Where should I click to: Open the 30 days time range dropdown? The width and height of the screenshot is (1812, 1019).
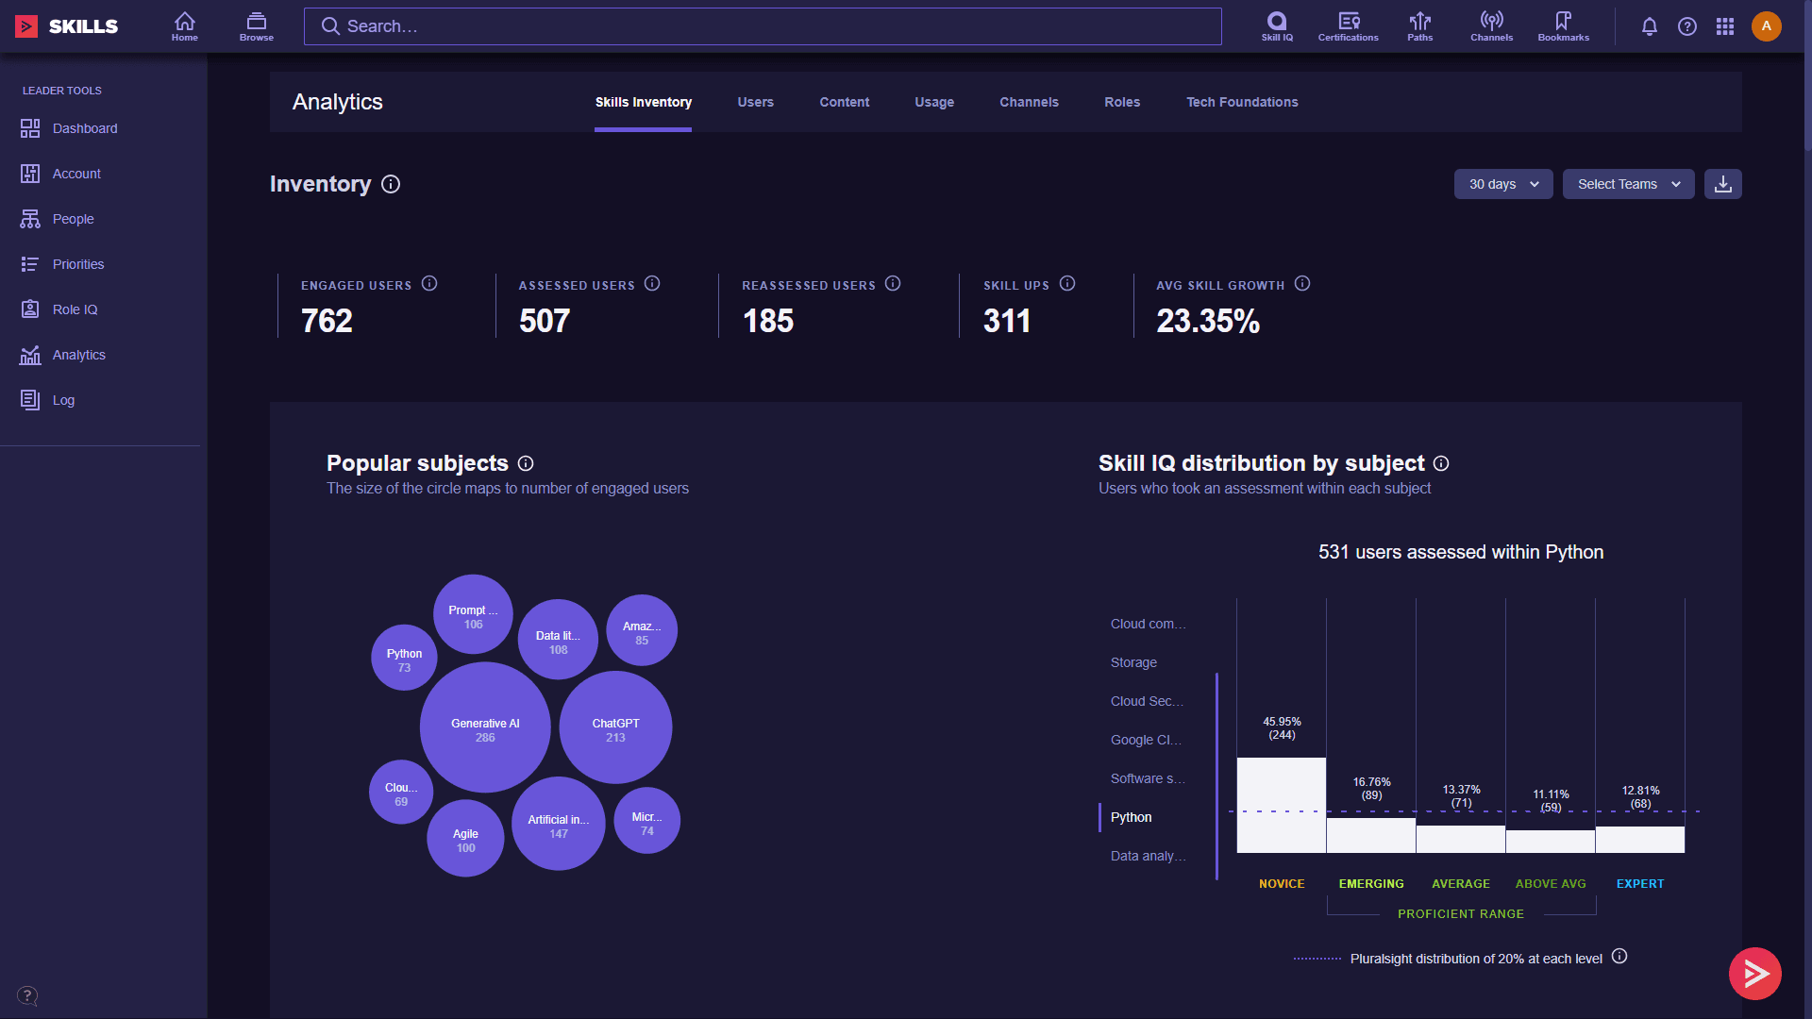pyautogui.click(x=1502, y=184)
